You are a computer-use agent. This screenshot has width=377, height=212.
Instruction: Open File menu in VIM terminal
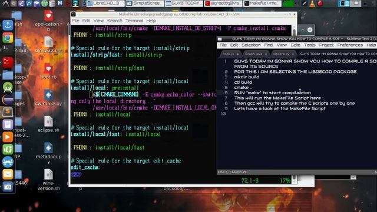(75, 21)
